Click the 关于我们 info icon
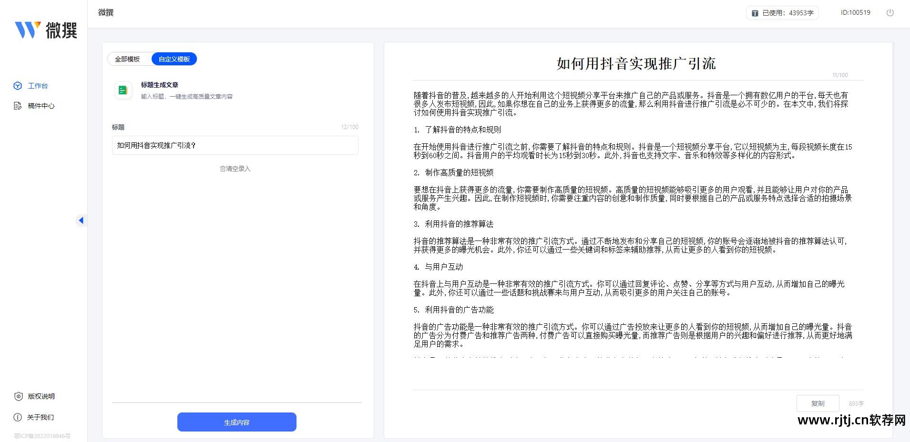This screenshot has width=910, height=442. [18, 417]
